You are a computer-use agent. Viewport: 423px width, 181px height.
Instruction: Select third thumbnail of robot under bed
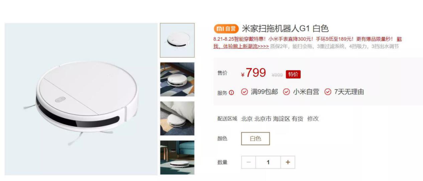point(177,119)
